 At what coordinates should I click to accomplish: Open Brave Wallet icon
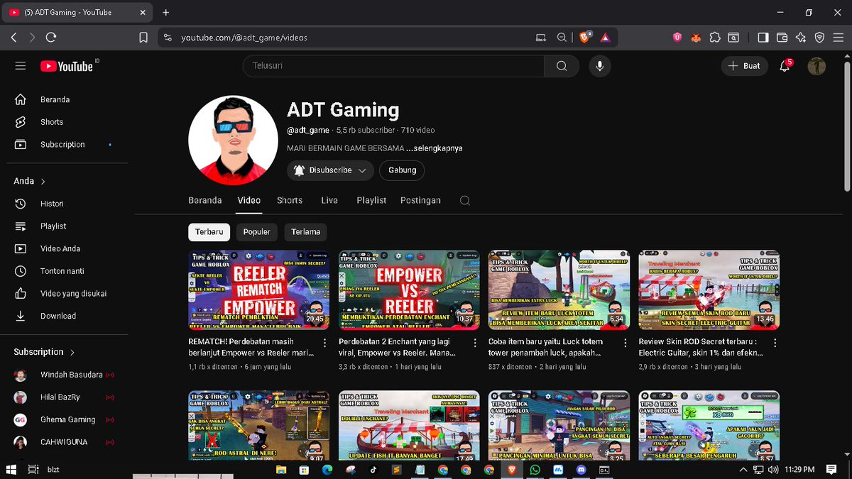[782, 38]
